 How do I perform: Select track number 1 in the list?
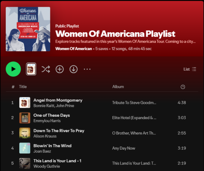(13, 103)
